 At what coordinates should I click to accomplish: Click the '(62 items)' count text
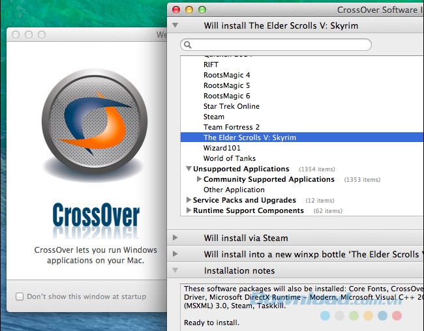(x=327, y=211)
